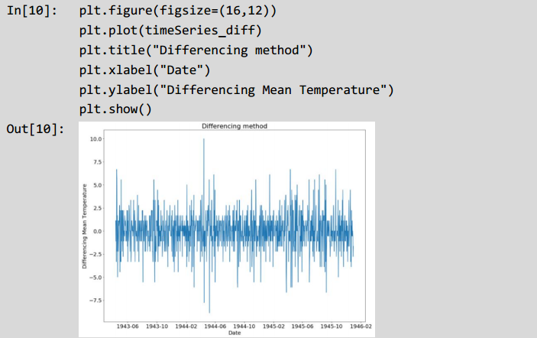Click y-axis tick label 2.5
The image size is (537, 338).
(x=97, y=208)
